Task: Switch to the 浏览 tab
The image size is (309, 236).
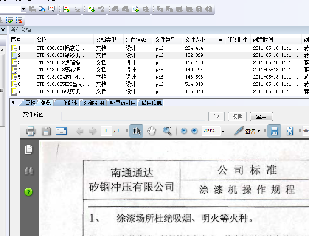Action: point(45,103)
